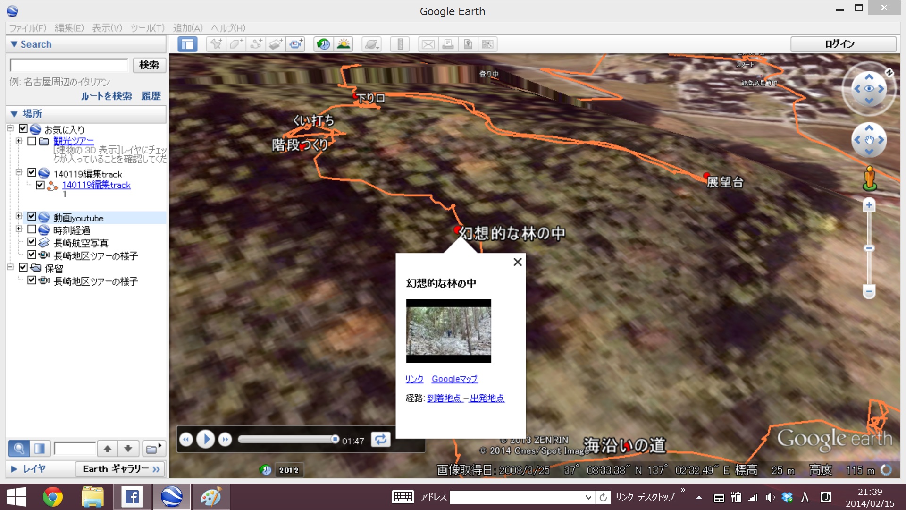Click the Googleマップ link in balloon
This screenshot has width=906, height=510.
454,379
